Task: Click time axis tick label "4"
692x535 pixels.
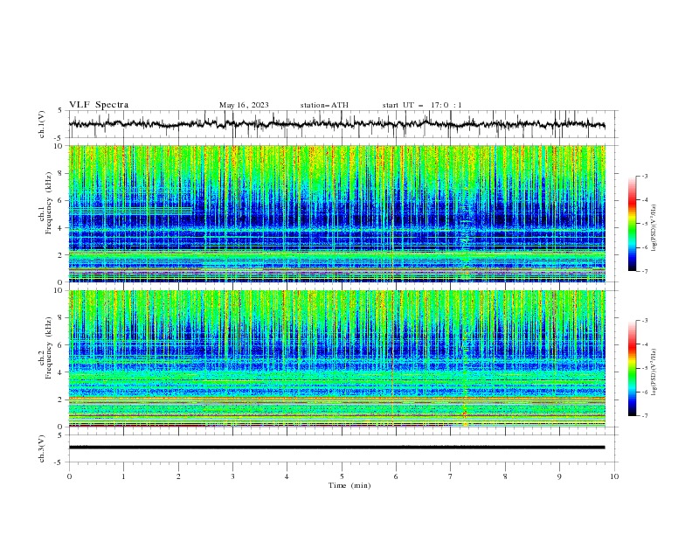Action: (x=287, y=476)
